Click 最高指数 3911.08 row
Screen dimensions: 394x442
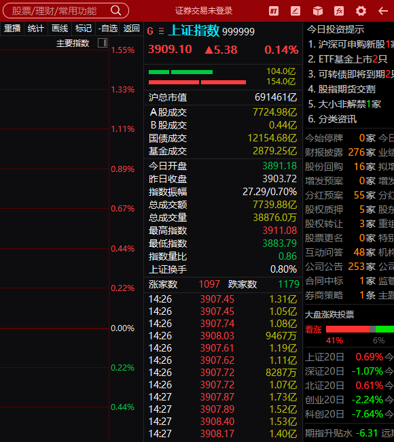tap(223, 231)
